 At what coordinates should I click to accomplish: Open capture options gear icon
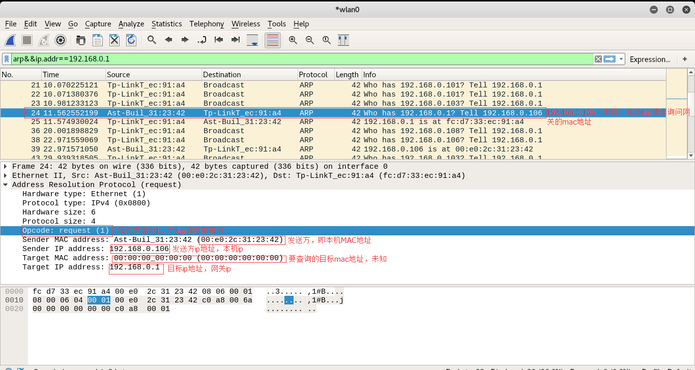click(61, 40)
